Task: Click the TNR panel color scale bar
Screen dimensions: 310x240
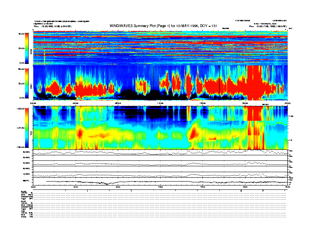Action: (x=27, y=128)
